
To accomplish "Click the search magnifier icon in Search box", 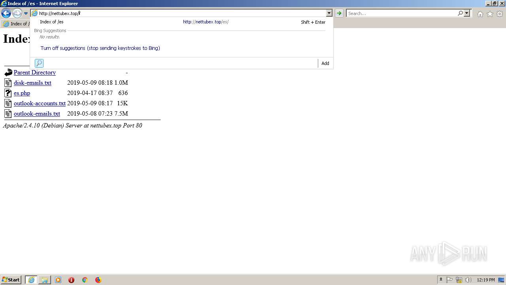I will (x=460, y=13).
